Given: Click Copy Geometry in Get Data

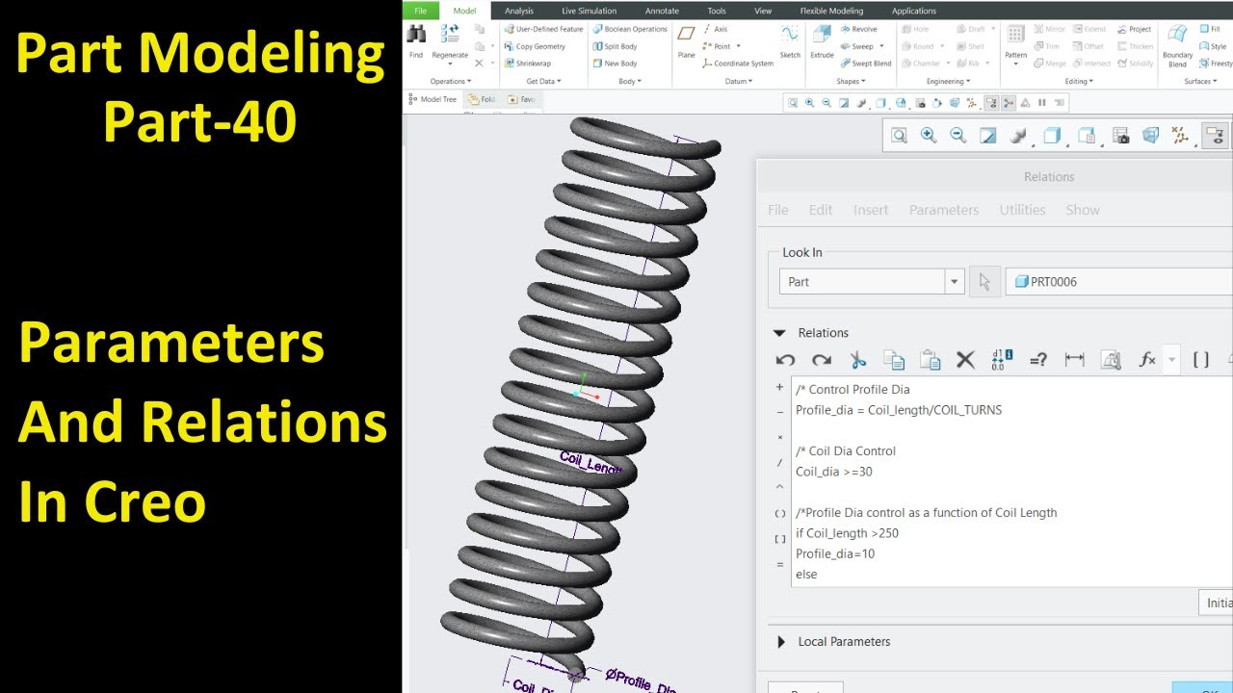Looking at the screenshot, I should [x=535, y=46].
